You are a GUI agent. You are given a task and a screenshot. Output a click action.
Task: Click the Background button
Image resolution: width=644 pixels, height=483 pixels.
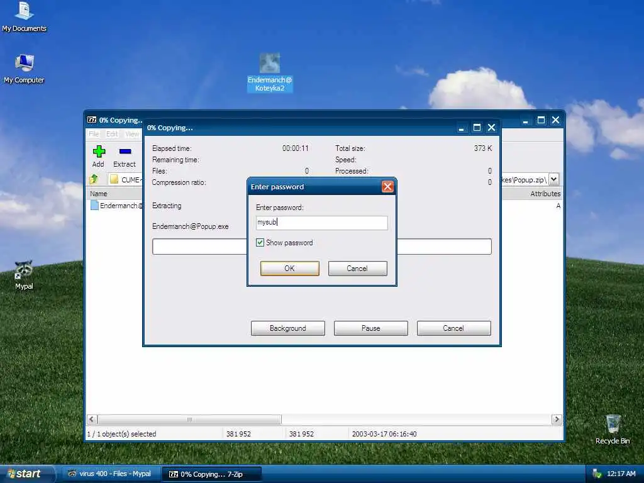[x=288, y=328]
